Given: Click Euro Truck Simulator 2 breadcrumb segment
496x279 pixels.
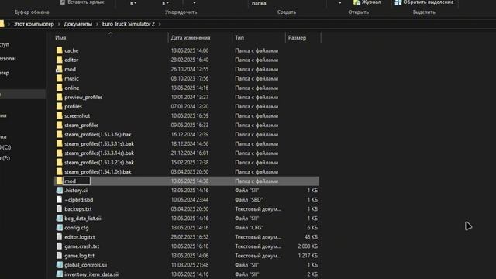Looking at the screenshot, I should pyautogui.click(x=129, y=24).
